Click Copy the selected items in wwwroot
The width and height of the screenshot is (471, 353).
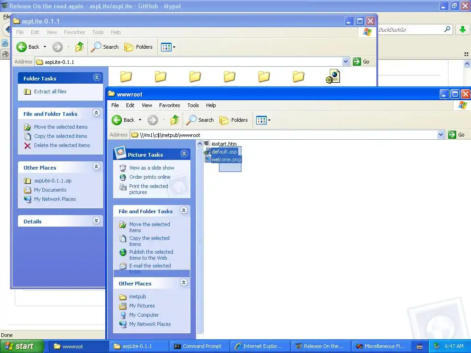tap(149, 241)
